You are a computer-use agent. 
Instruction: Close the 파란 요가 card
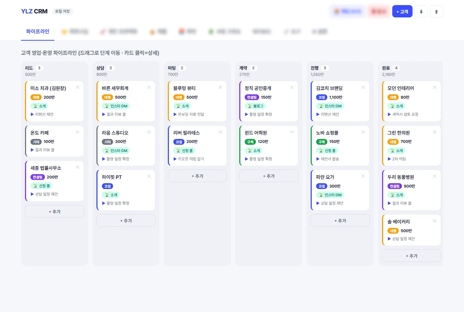coord(363,176)
